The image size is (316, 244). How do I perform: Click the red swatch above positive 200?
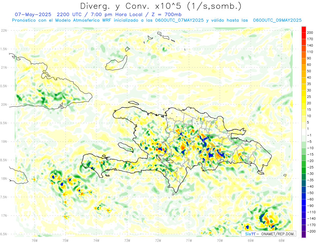click(304, 29)
